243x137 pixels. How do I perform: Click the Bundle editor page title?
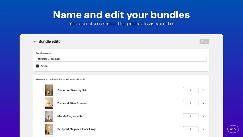[x=50, y=41]
